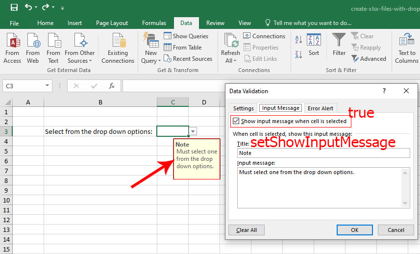The image size is (420, 254).
Task: Select column C header
Action: [x=173, y=102]
